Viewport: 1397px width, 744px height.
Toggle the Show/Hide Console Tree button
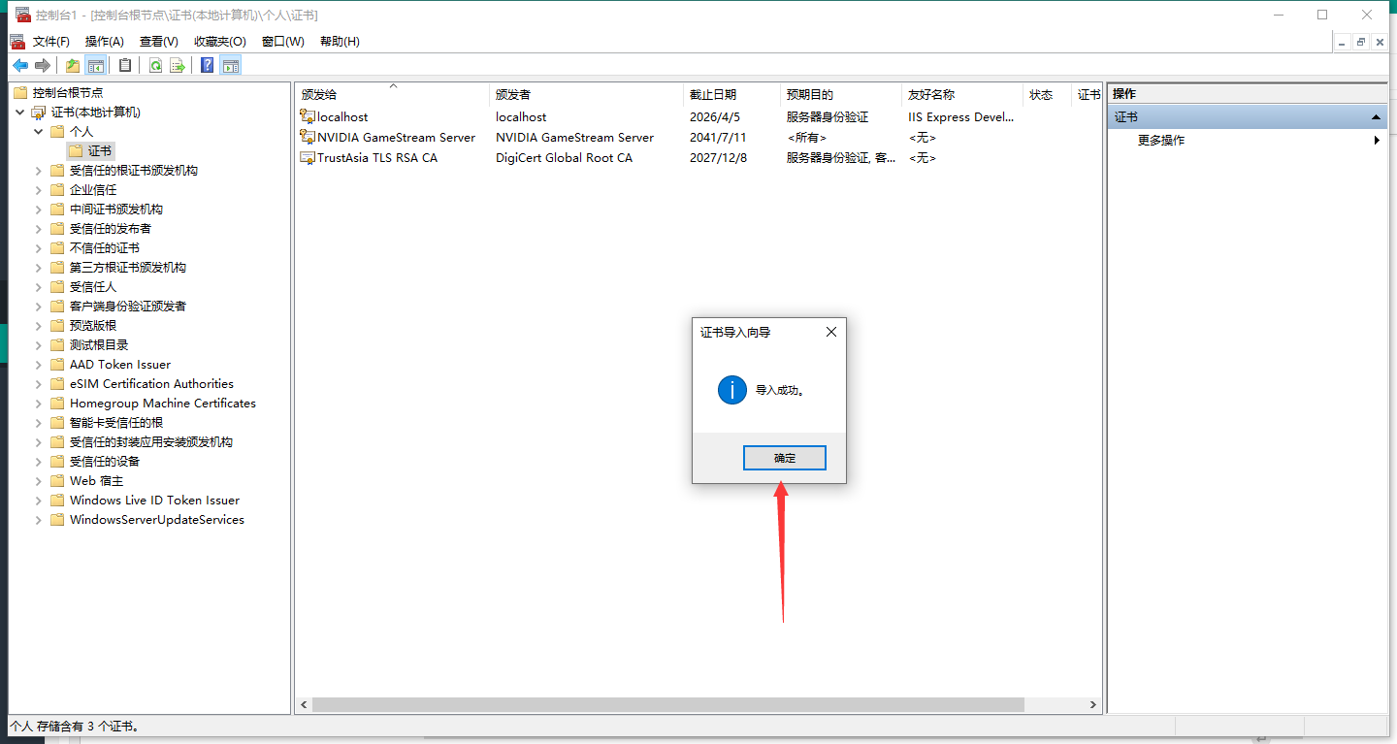pyautogui.click(x=96, y=65)
